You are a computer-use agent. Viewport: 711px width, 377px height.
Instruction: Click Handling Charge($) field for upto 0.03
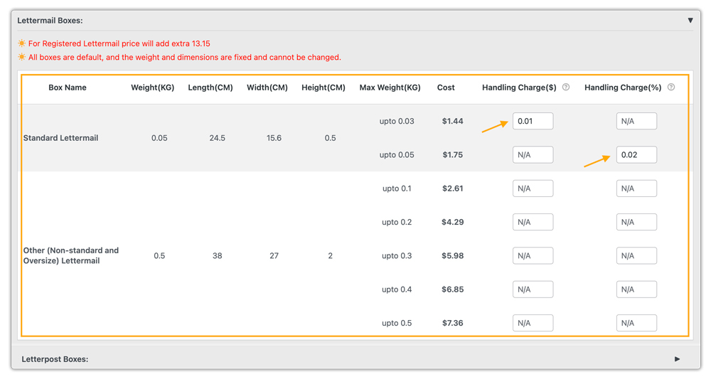coord(533,121)
